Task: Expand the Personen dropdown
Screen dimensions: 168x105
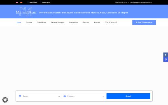Action: 84,96
